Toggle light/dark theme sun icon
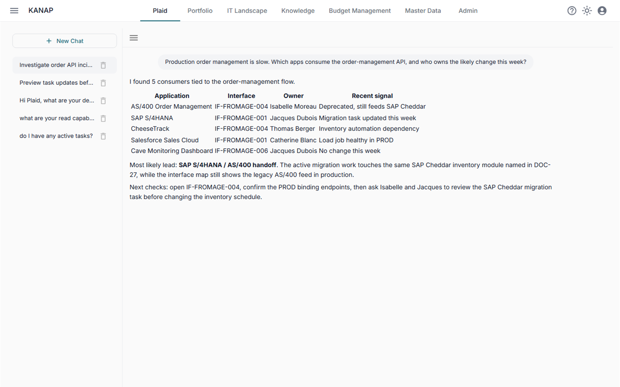Viewport: 620px width, 387px height. [x=587, y=11]
